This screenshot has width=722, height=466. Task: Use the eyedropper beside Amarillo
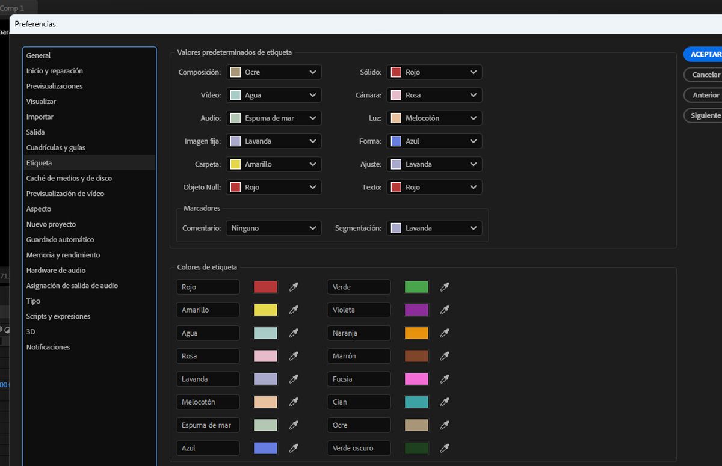294,310
